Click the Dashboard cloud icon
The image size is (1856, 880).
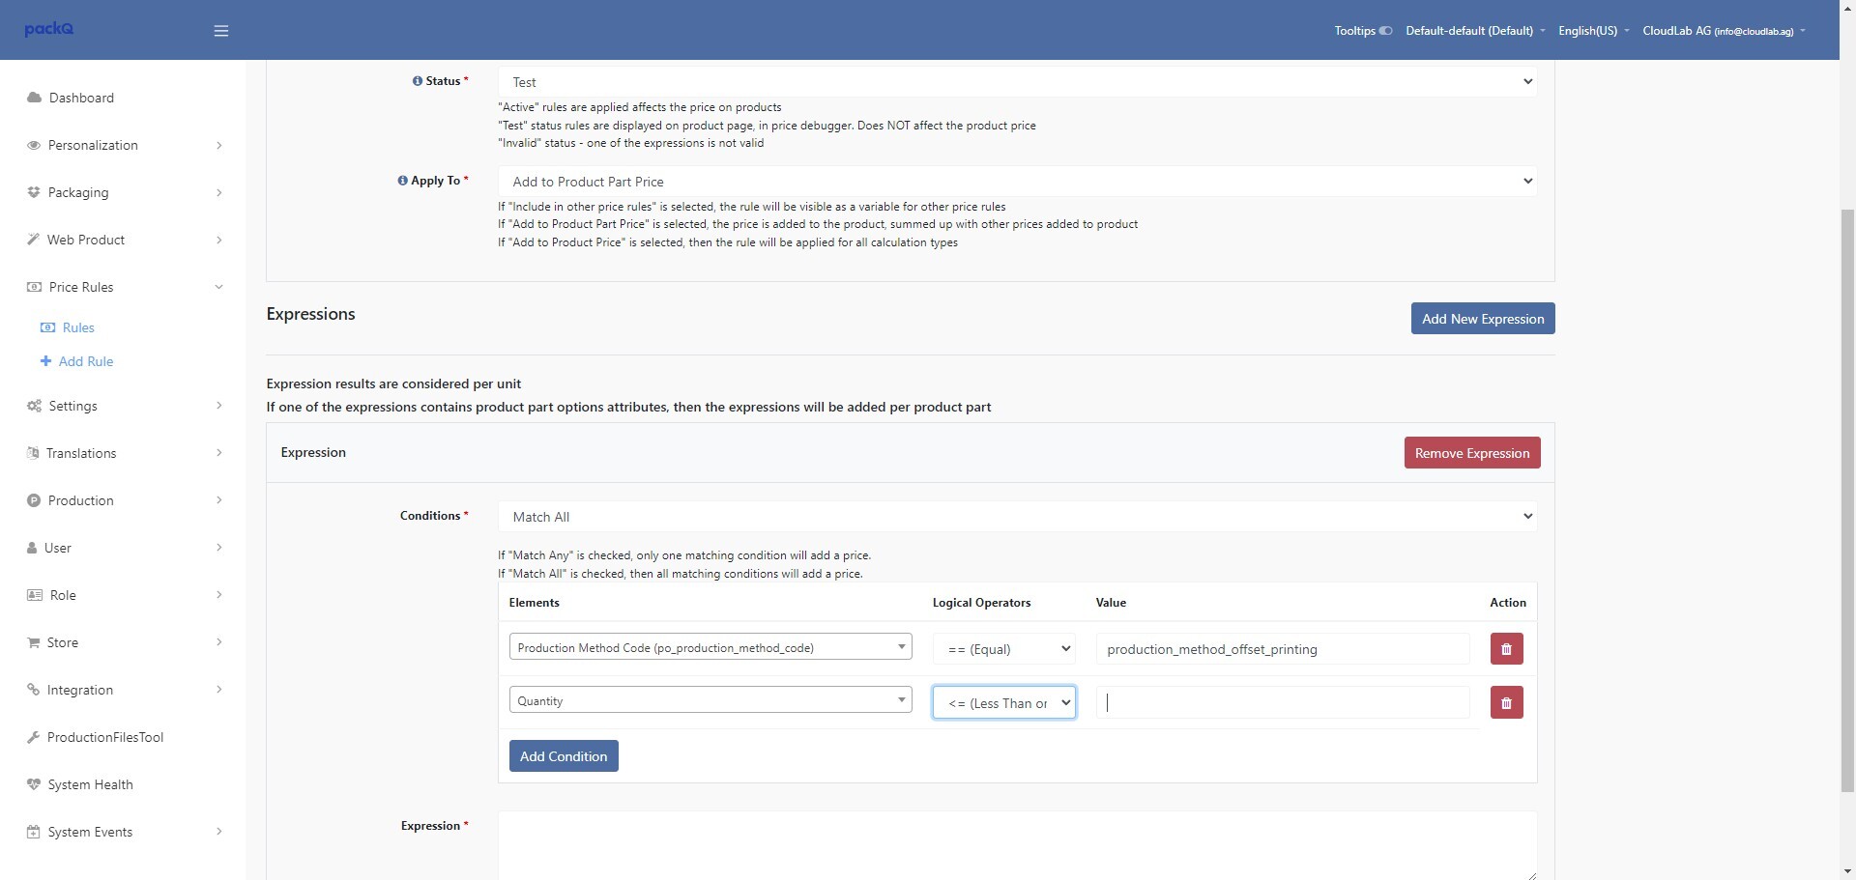(35, 98)
